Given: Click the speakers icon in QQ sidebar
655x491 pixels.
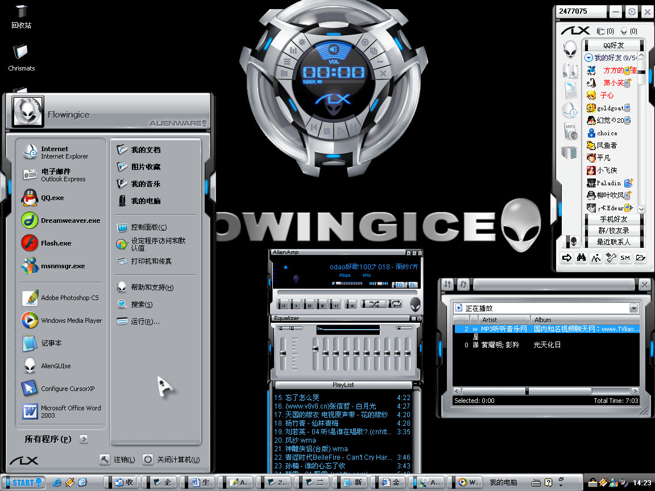Looking at the screenshot, I should tap(570, 70).
